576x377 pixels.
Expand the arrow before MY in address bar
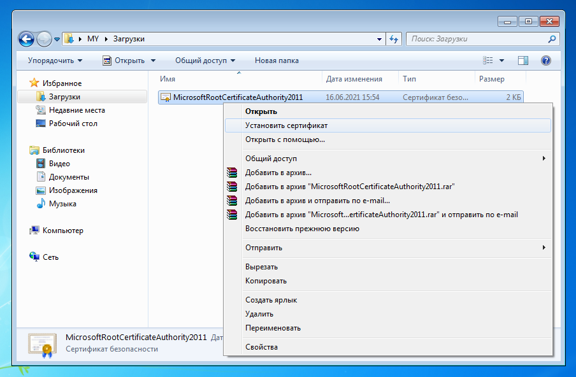coord(80,39)
